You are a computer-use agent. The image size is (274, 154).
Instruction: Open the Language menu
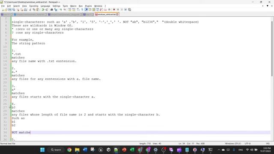[45, 6]
